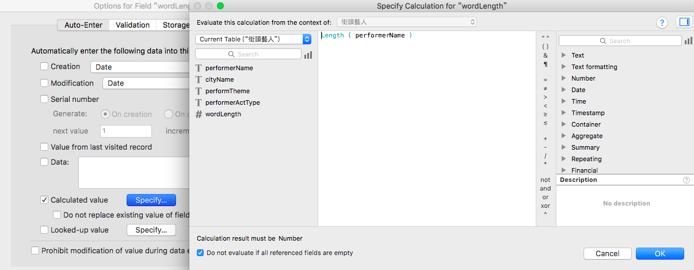Click Description panel help icon
Viewport: 694px width, 270px height.
tap(686, 180)
